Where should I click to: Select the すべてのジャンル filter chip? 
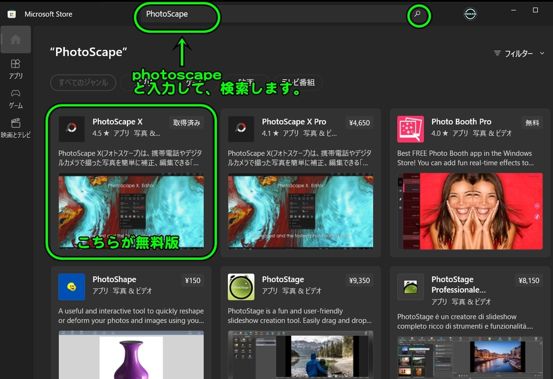[83, 83]
